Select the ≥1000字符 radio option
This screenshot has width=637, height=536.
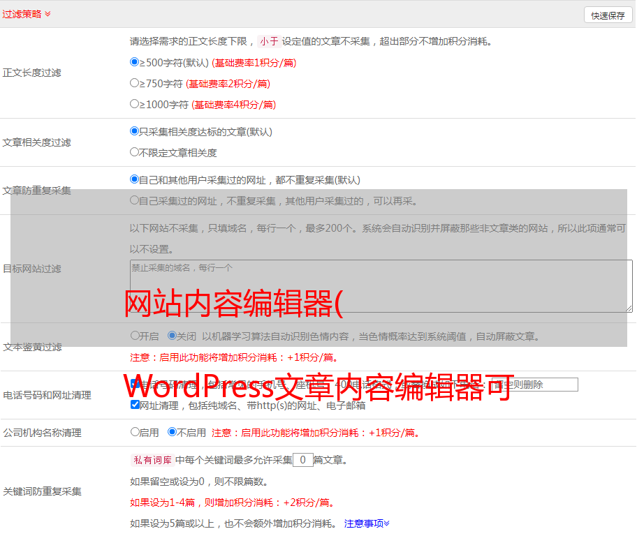[134, 103]
